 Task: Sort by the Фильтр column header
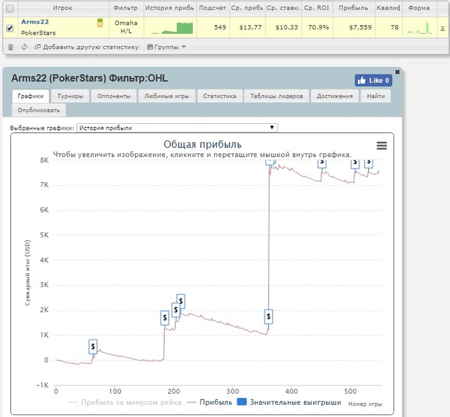coord(125,8)
